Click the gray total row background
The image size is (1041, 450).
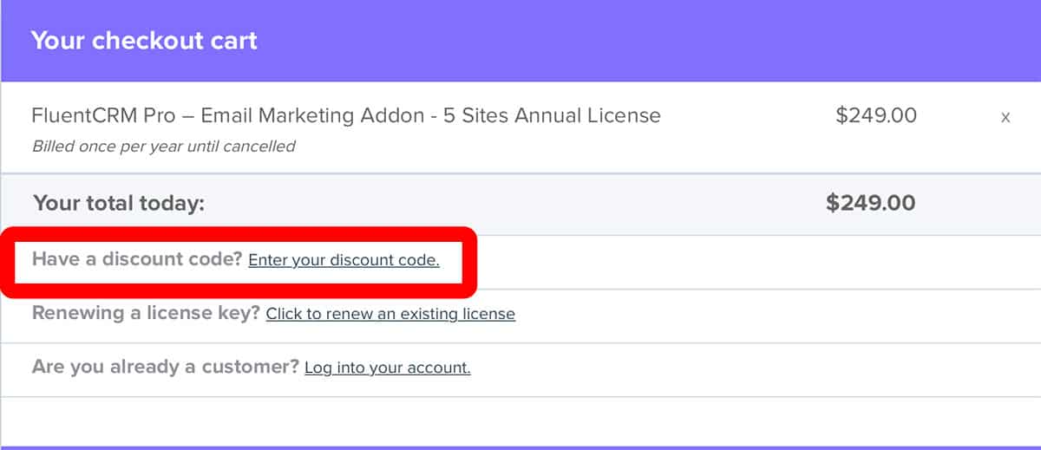pyautogui.click(x=520, y=204)
